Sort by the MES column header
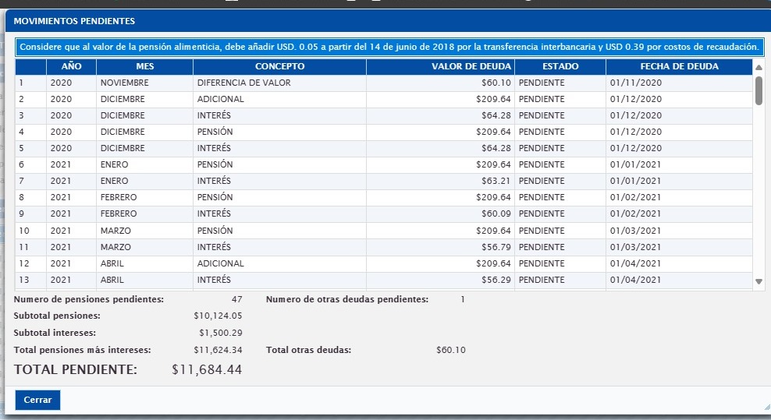 (x=145, y=66)
